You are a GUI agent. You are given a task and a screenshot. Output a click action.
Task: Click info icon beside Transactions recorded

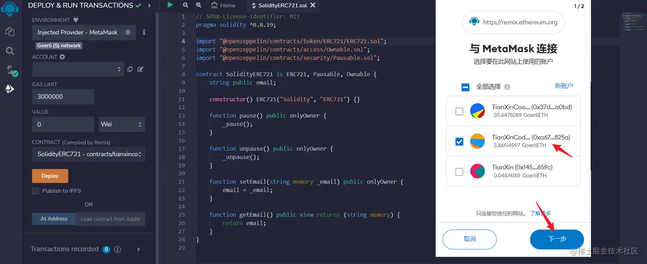point(118,249)
